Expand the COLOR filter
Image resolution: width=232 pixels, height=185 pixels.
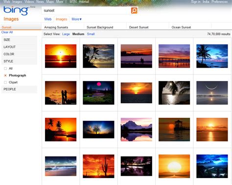tap(19, 54)
